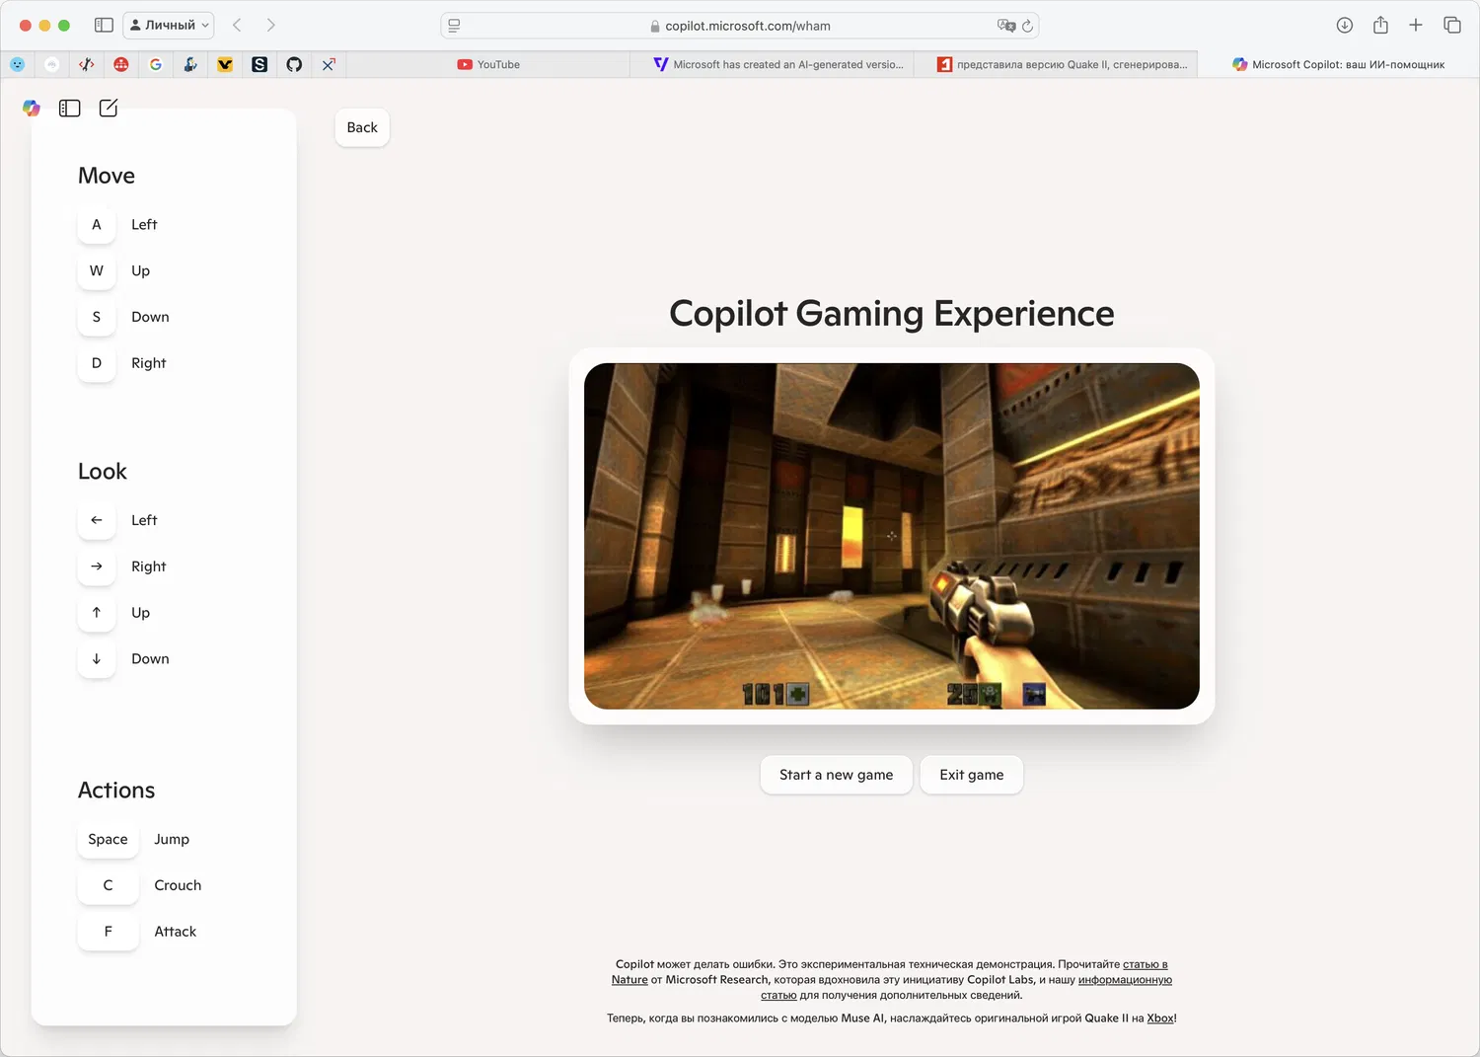Open the white round pinned tab
1480x1057 pixels.
click(x=52, y=64)
